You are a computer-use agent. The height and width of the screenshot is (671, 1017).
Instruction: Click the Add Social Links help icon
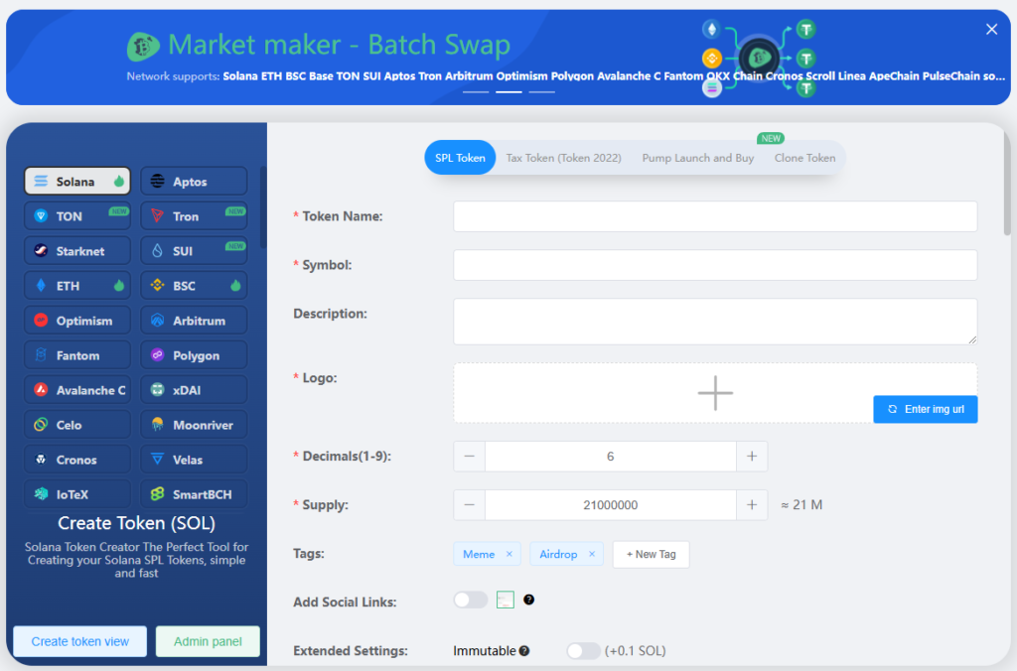click(529, 600)
